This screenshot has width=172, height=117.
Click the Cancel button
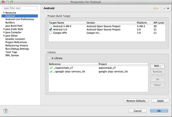(x=138, y=111)
